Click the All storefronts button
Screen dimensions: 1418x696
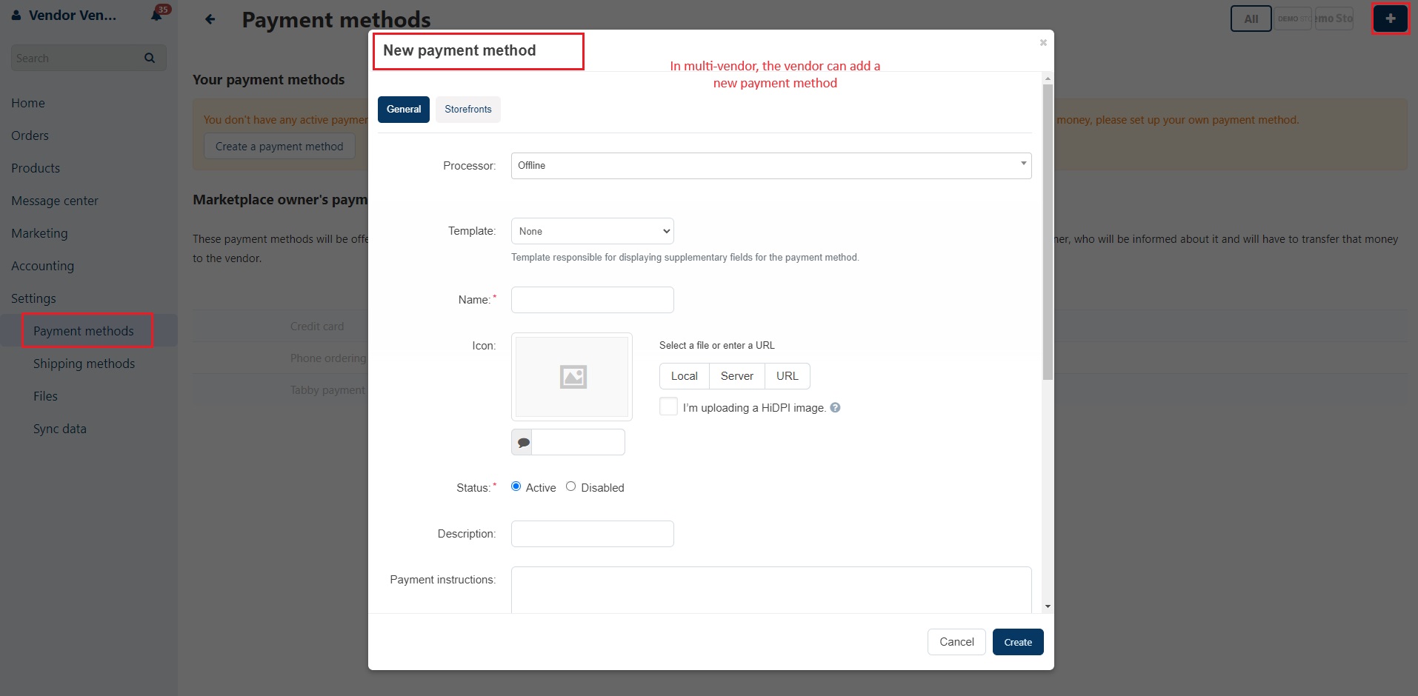coord(1251,19)
